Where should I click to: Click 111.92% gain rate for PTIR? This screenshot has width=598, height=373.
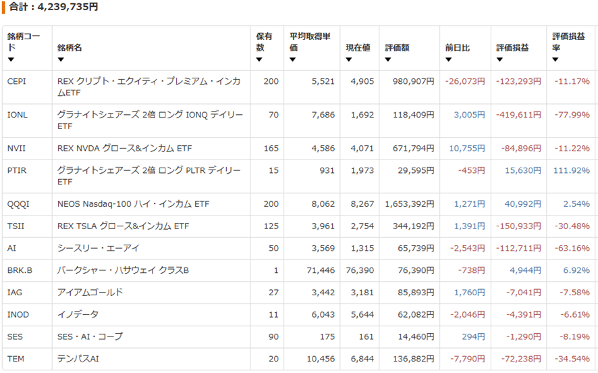point(571,170)
